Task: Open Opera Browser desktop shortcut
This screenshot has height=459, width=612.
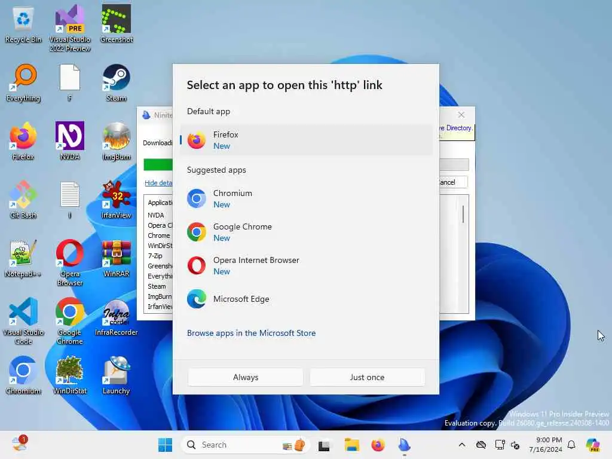Action: pyautogui.click(x=70, y=262)
